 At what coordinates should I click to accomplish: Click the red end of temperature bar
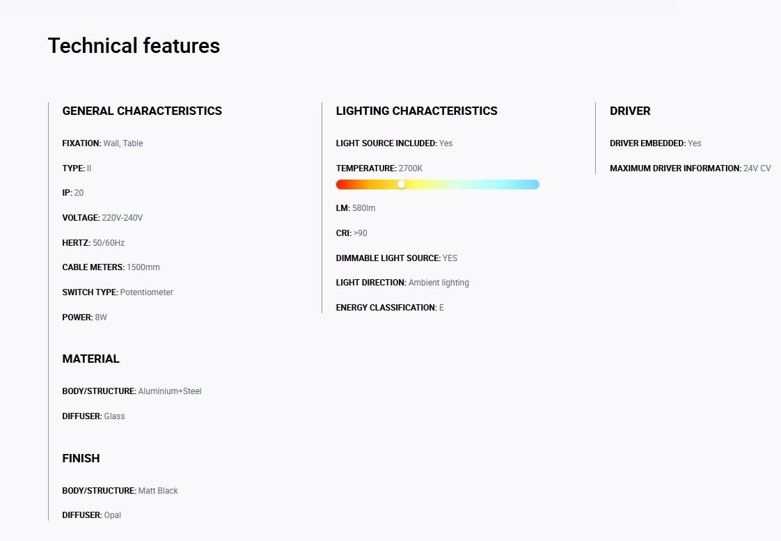(x=342, y=185)
